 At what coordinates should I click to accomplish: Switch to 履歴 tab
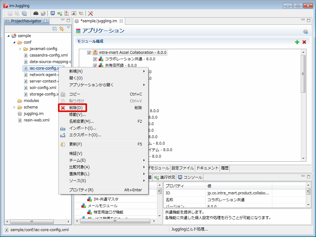click(225, 168)
